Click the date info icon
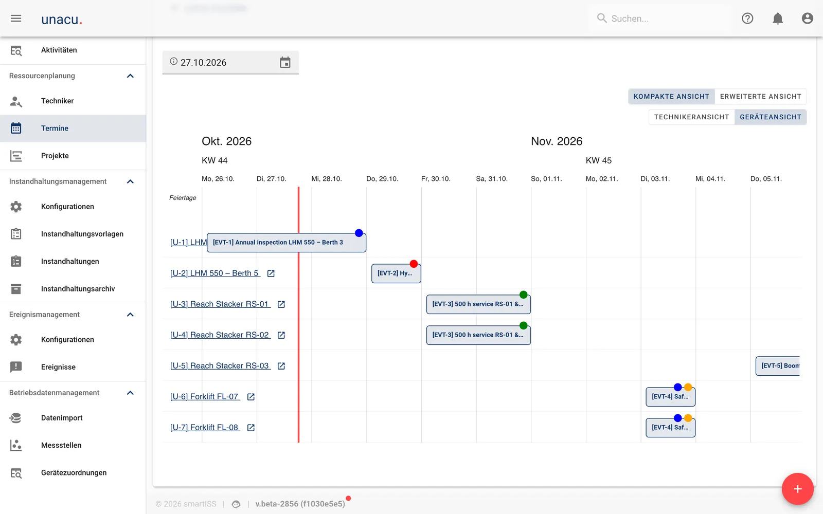The height and width of the screenshot is (514, 823). point(174,61)
